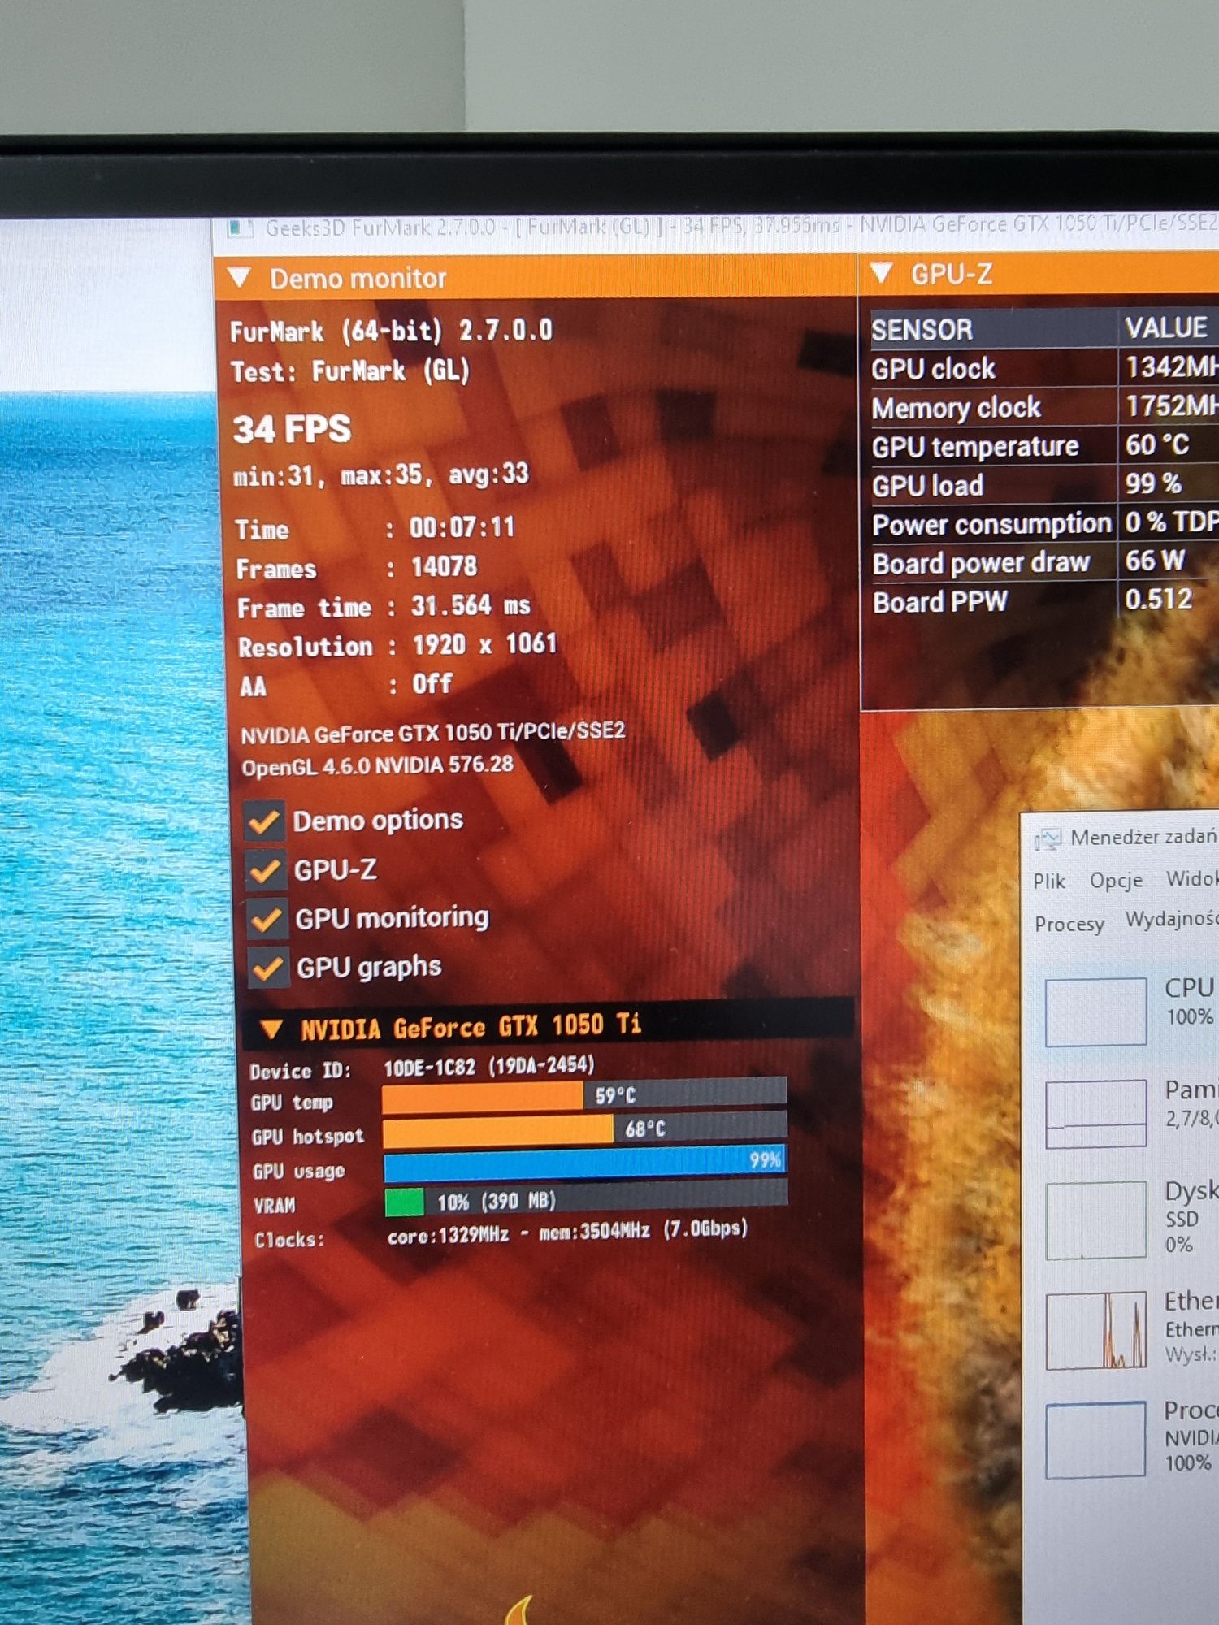This screenshot has width=1219, height=1625.
Task: Click the Memory clock sensor row
Action: coord(1044,407)
